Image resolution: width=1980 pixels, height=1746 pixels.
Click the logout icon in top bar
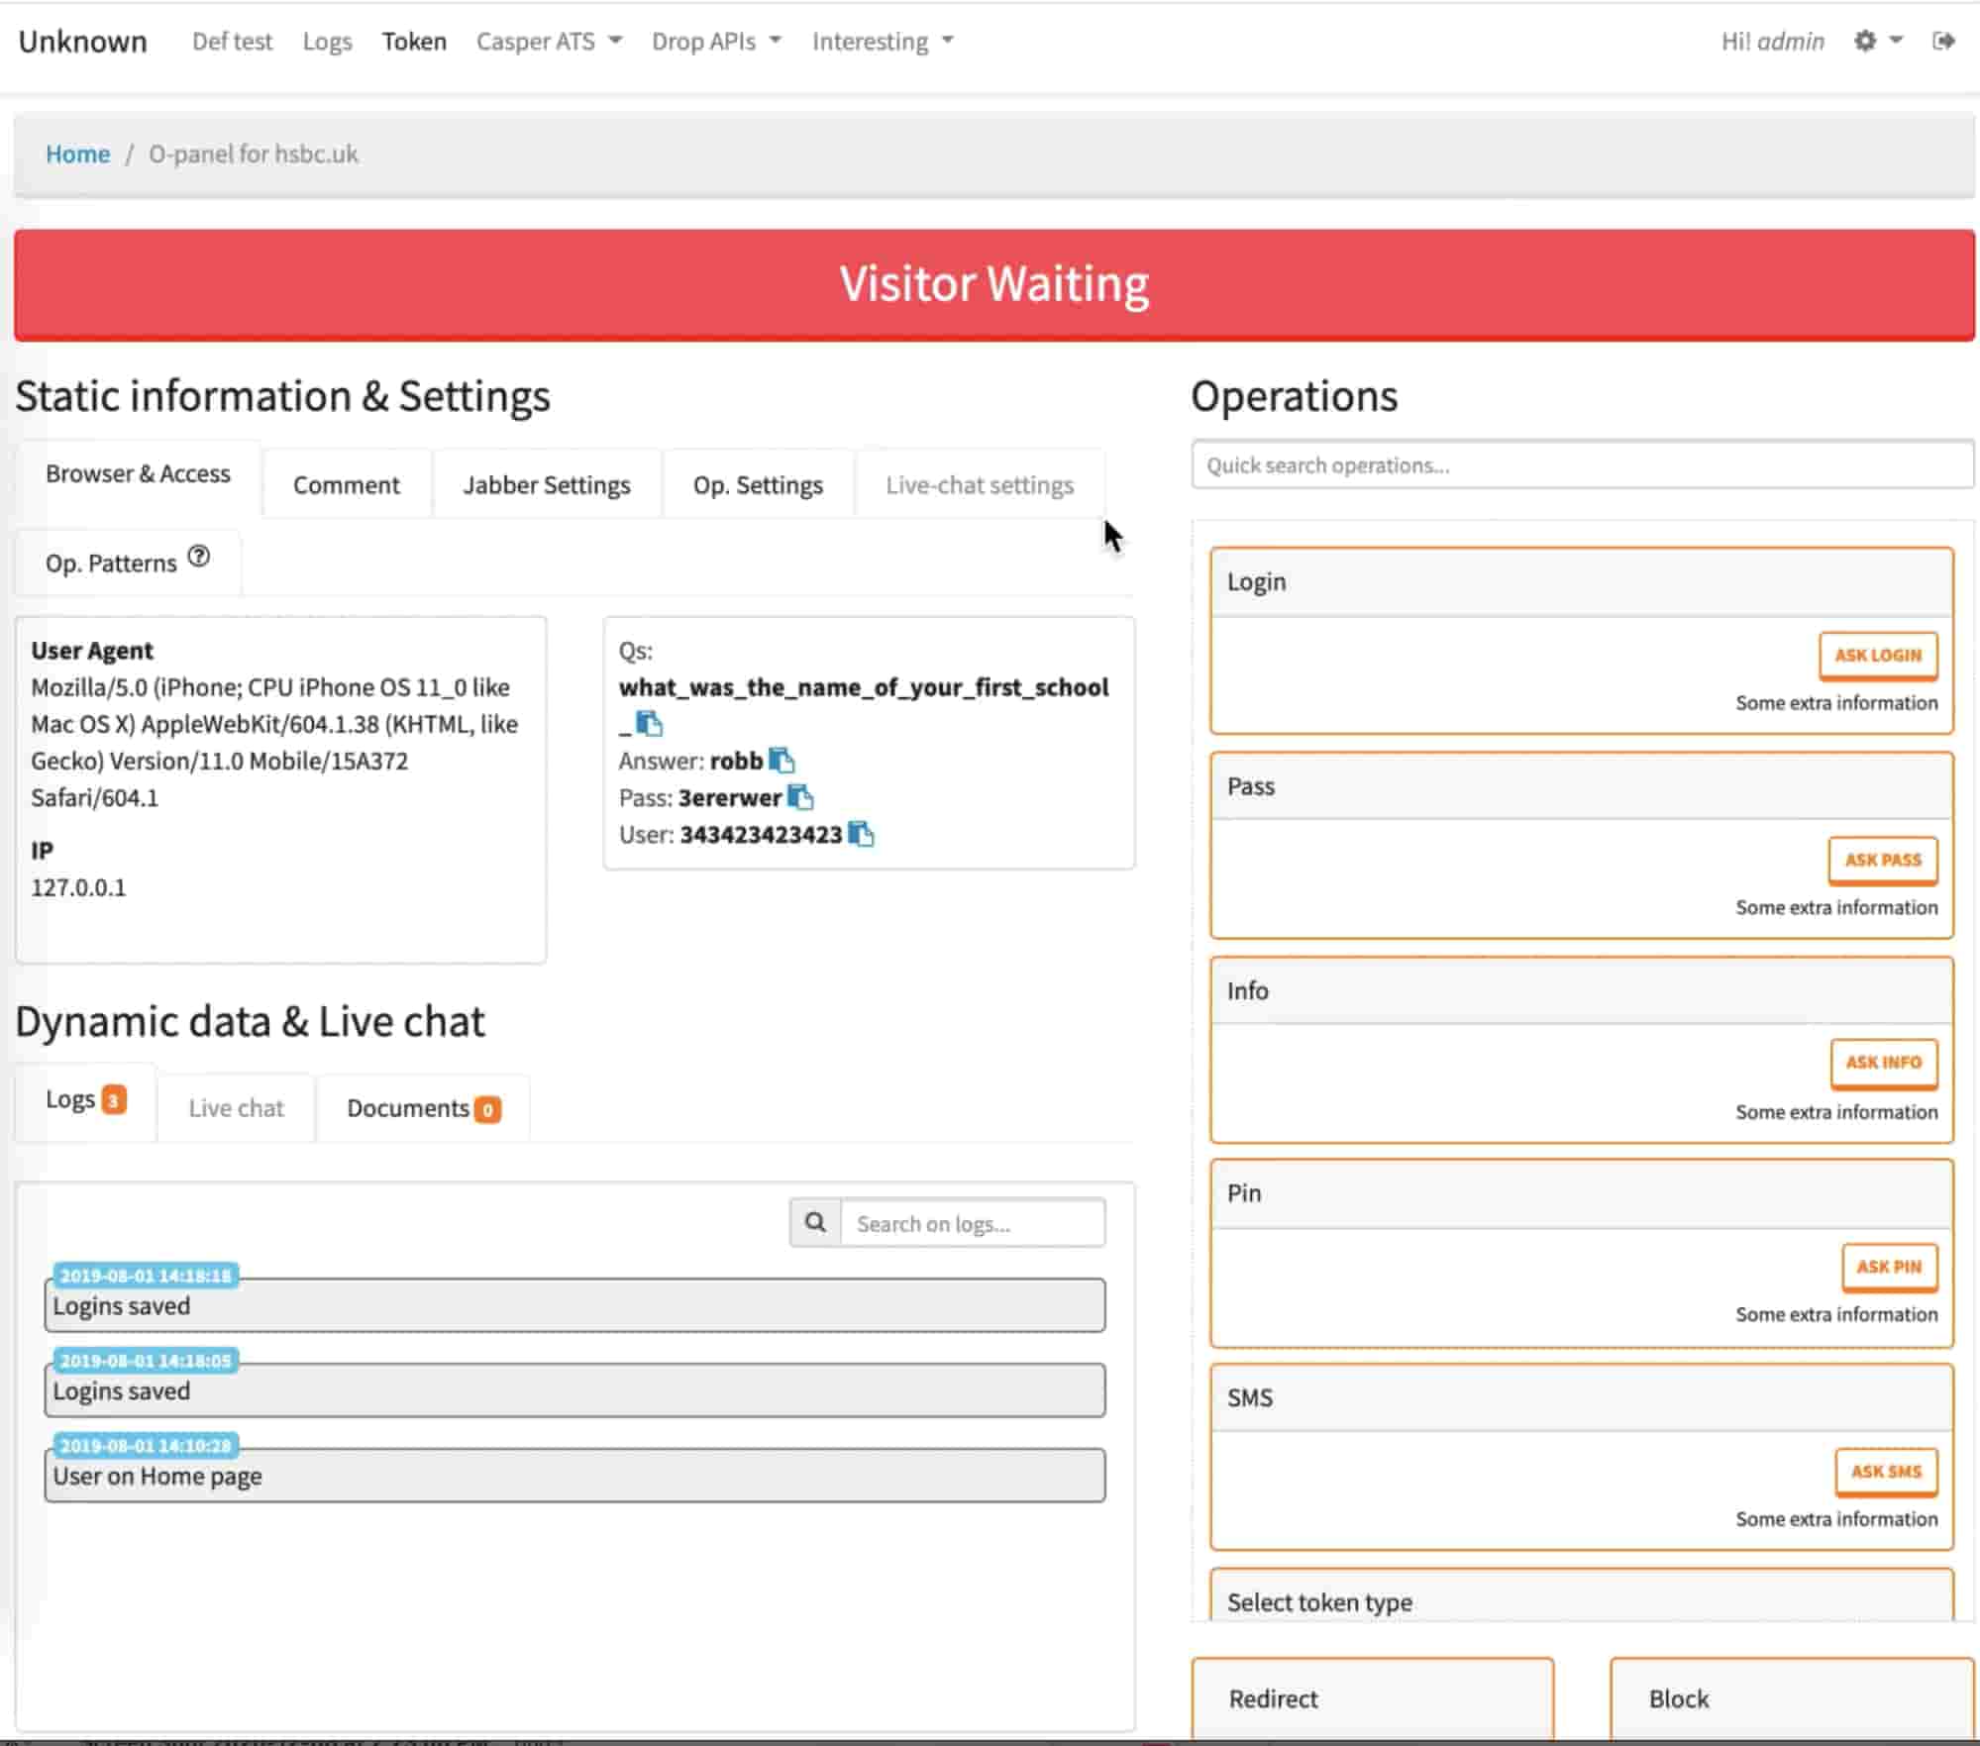(x=1942, y=41)
